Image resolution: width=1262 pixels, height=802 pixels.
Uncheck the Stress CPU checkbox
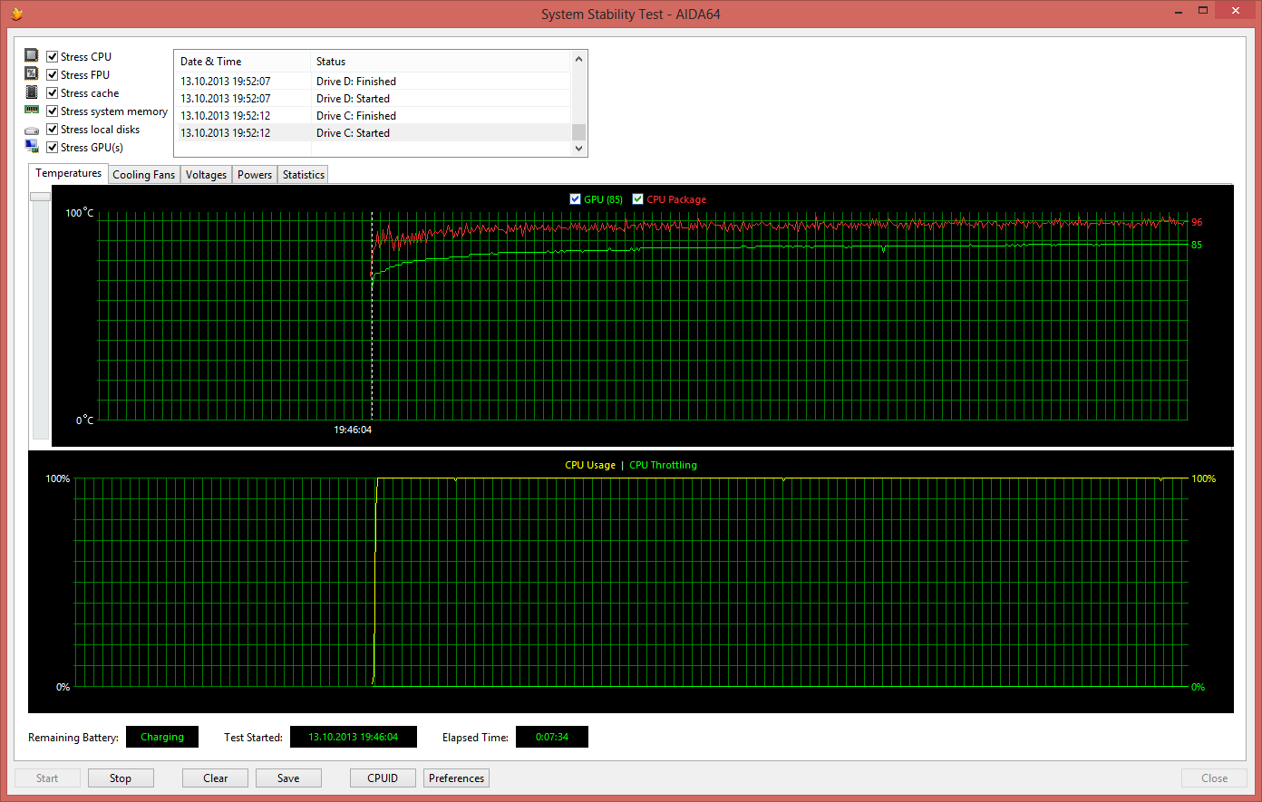53,56
